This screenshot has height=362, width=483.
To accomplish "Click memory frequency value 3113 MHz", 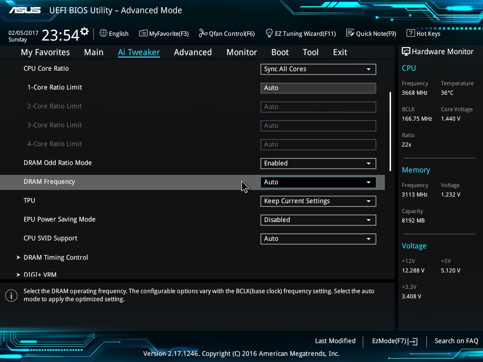I will 415,195.
